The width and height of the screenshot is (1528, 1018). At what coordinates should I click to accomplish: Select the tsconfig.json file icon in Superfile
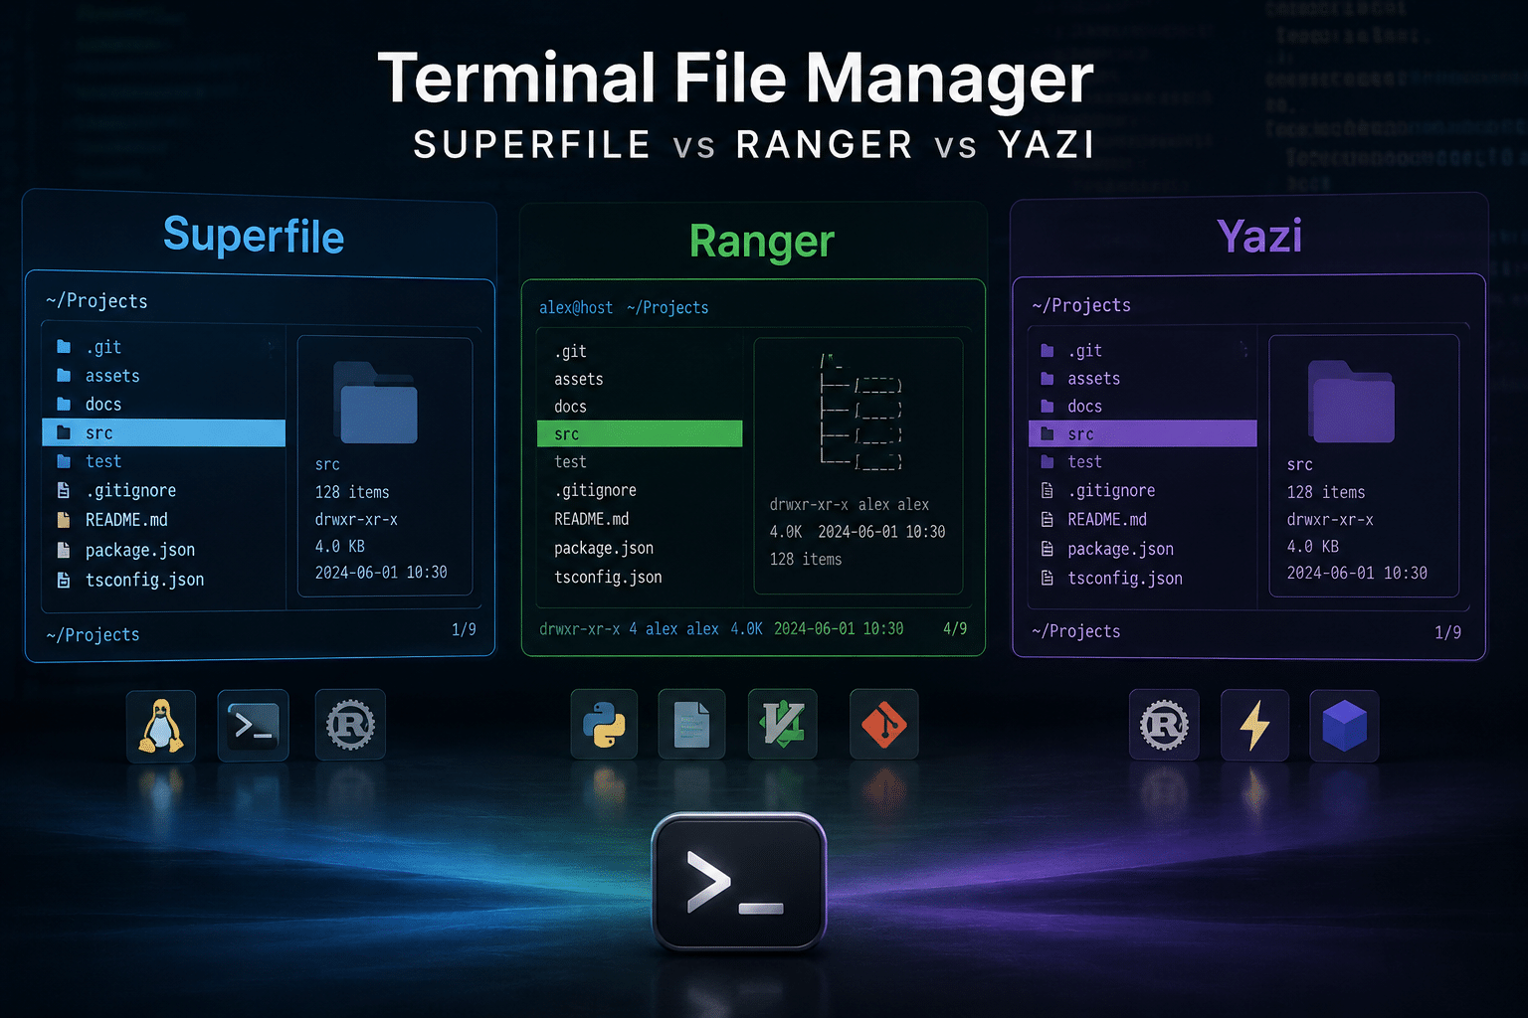pos(64,580)
